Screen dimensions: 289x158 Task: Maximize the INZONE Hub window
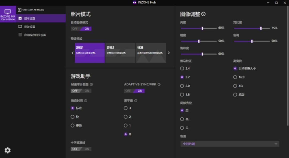coord(276,3)
